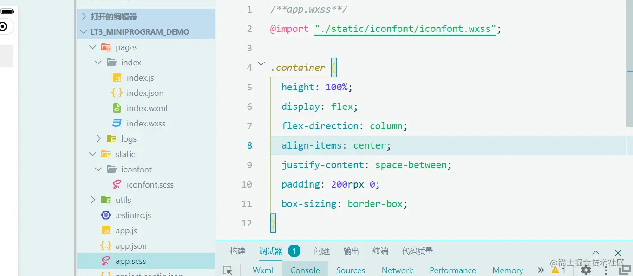This screenshot has height=276, width=633.
Task: Click the iconfont folder icon
Action: coord(111,169)
